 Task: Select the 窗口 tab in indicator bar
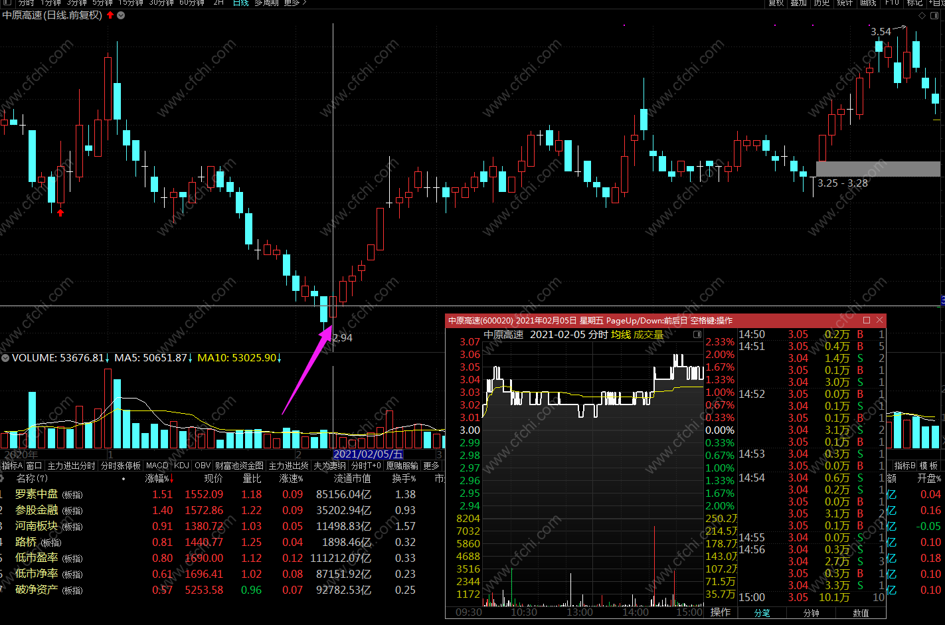click(x=35, y=466)
